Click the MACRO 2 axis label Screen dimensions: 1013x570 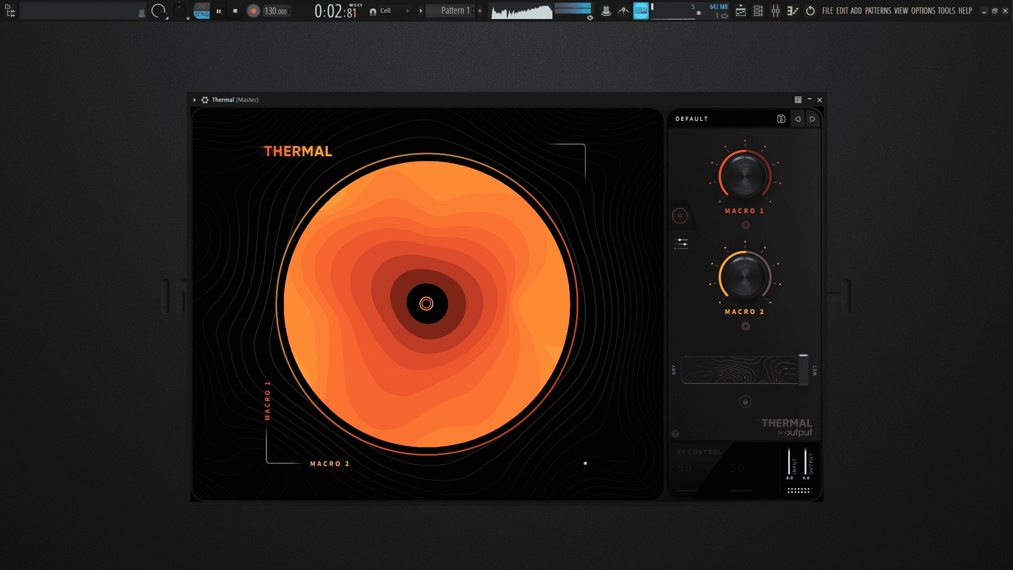pyautogui.click(x=330, y=464)
